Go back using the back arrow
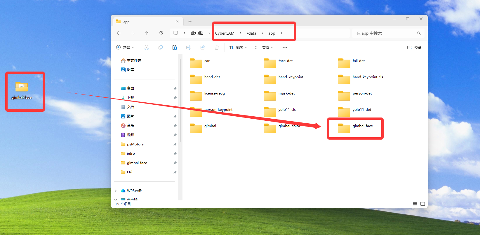Viewport: 480px width, 235px height. click(x=119, y=33)
